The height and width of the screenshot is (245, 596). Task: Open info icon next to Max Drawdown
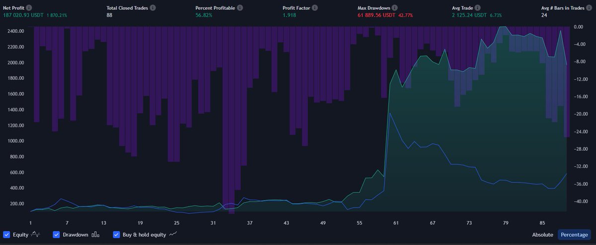pos(394,8)
